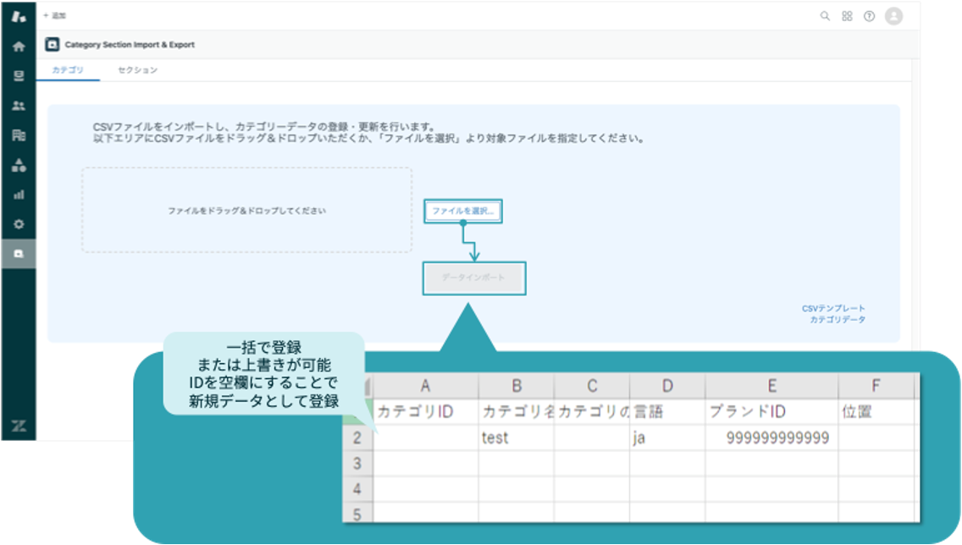The image size is (962, 545).
Task: Switch to the セクション tab
Action: coord(137,70)
